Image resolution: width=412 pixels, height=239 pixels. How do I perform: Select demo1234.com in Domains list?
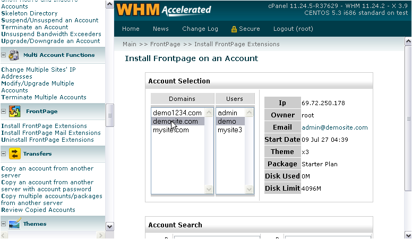pos(178,113)
